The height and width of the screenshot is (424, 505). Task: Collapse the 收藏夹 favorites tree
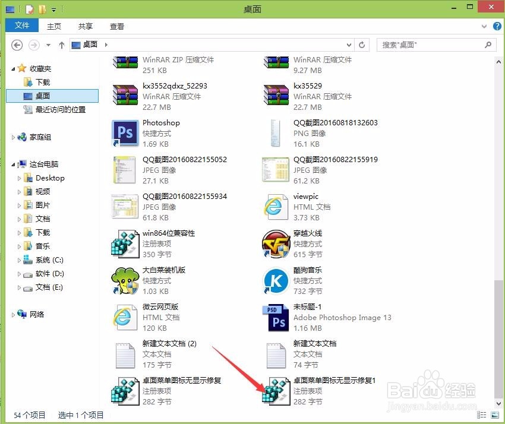click(13, 68)
